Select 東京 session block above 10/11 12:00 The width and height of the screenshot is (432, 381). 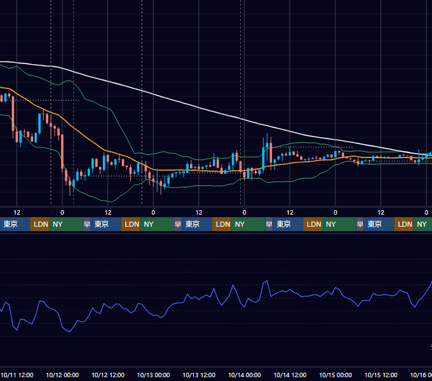[15, 224]
